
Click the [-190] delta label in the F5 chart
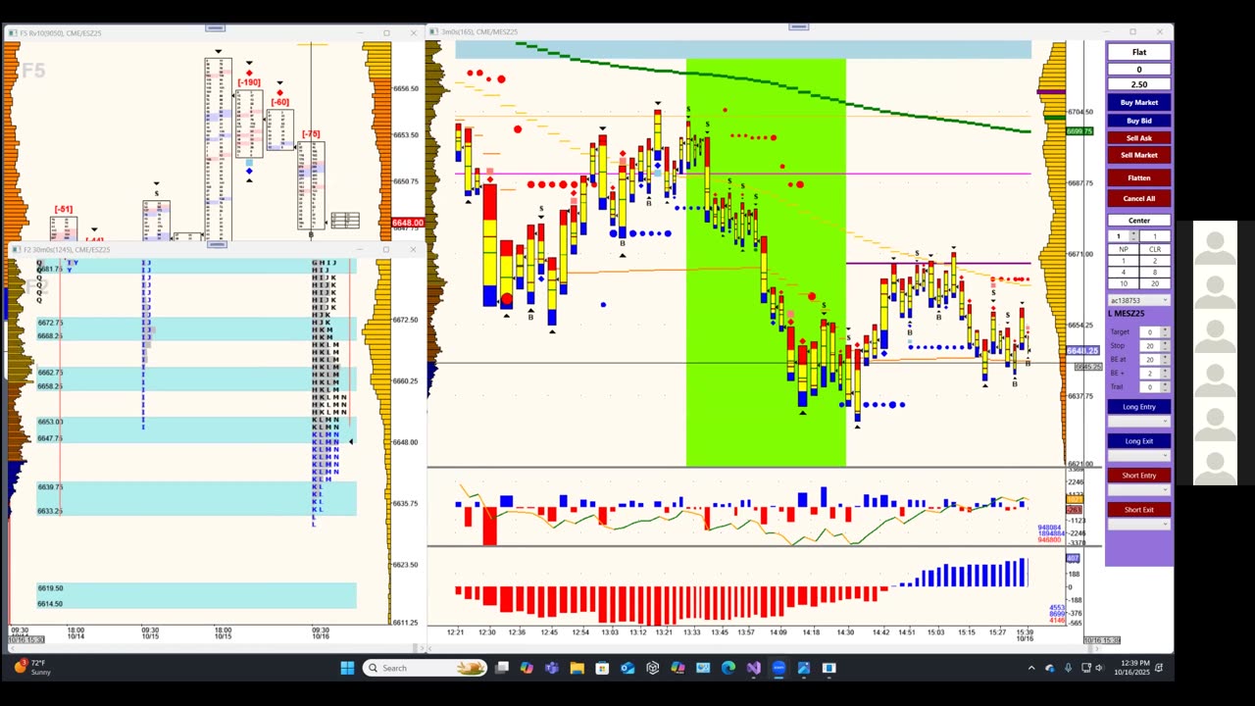pyautogui.click(x=249, y=82)
